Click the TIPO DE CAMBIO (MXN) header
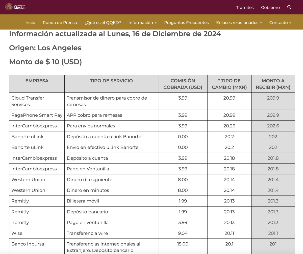303x254 pixels. 229,84
